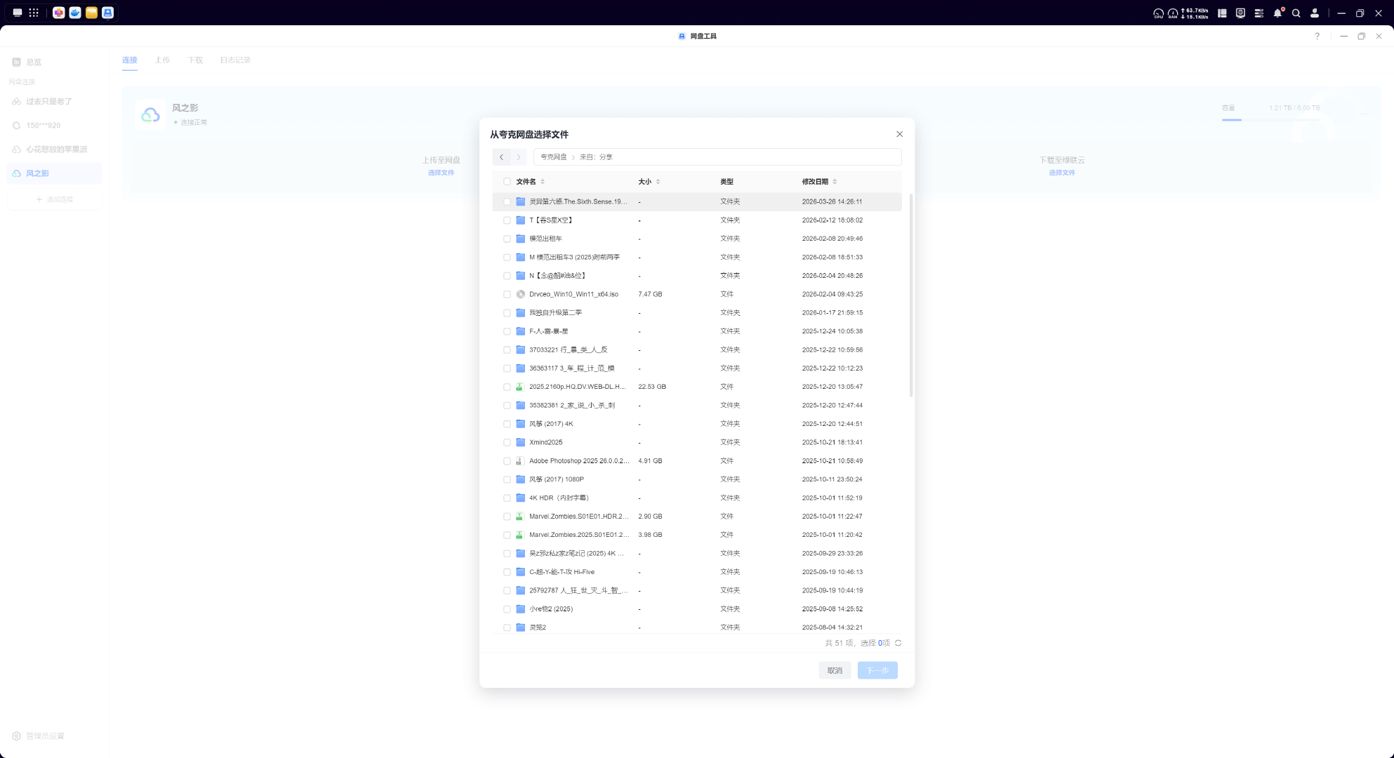Check the box for T【吞S星X空】
The height and width of the screenshot is (758, 1394).
[507, 220]
